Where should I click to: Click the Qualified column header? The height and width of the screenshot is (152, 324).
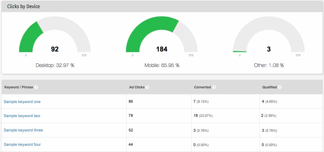(x=270, y=87)
